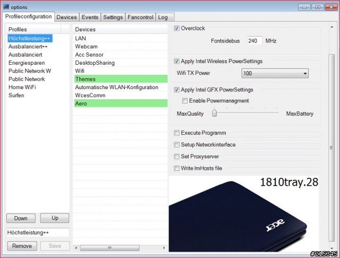Open the Events tab
This screenshot has width=340, height=258.
point(90,17)
